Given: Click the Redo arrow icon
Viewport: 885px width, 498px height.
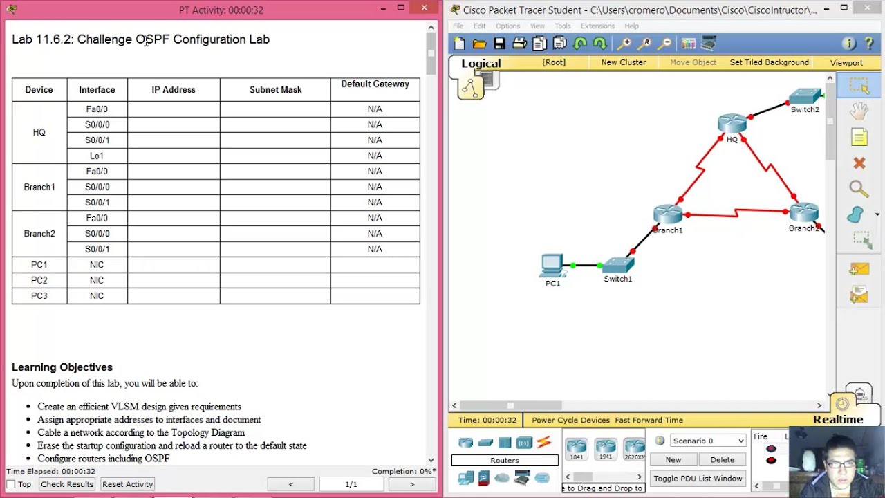Looking at the screenshot, I should click(x=600, y=44).
